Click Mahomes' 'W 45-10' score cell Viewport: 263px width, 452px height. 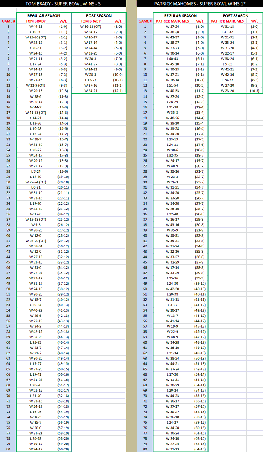[x=172, y=64]
